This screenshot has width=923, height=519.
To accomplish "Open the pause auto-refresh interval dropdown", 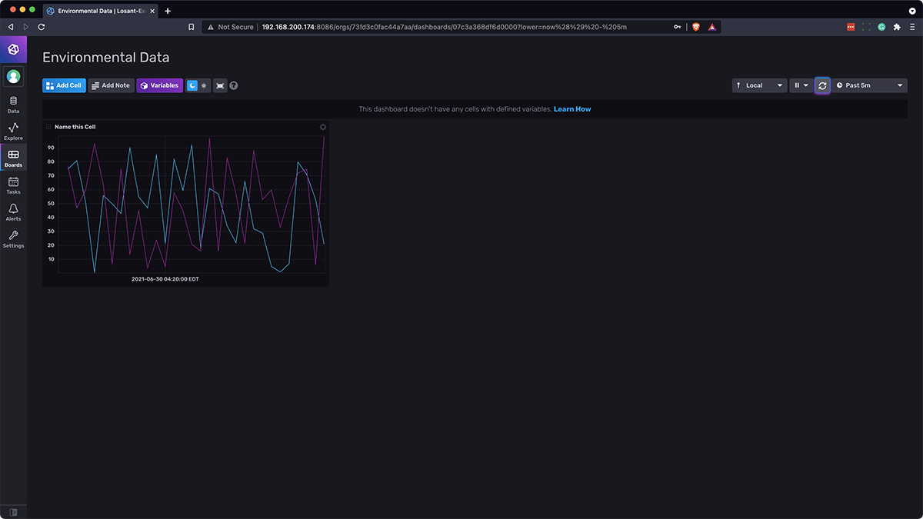I will 801,85.
